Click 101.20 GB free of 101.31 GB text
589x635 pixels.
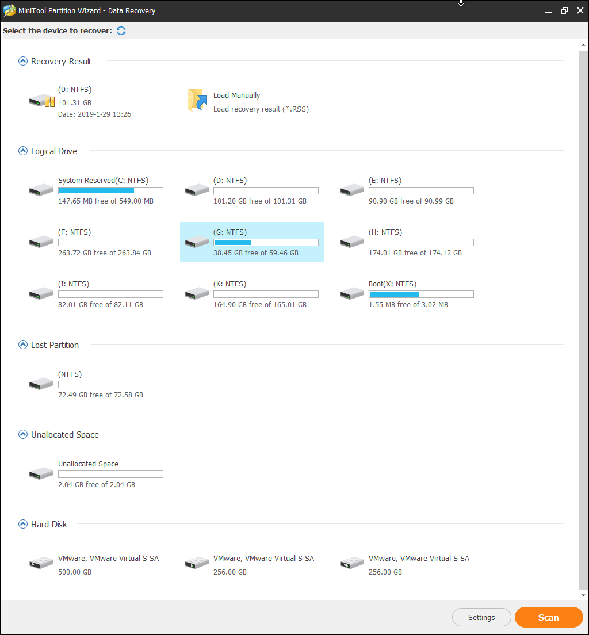[259, 201]
